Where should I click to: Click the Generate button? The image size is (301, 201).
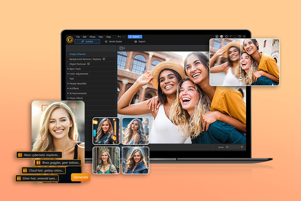coord(81,177)
